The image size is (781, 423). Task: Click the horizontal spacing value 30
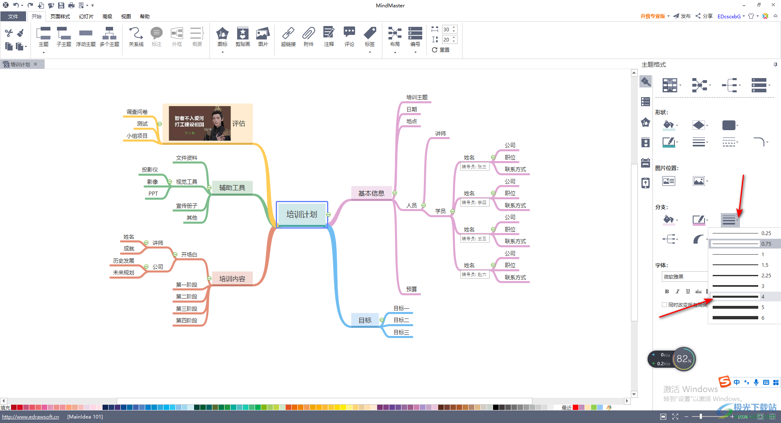tap(447, 29)
